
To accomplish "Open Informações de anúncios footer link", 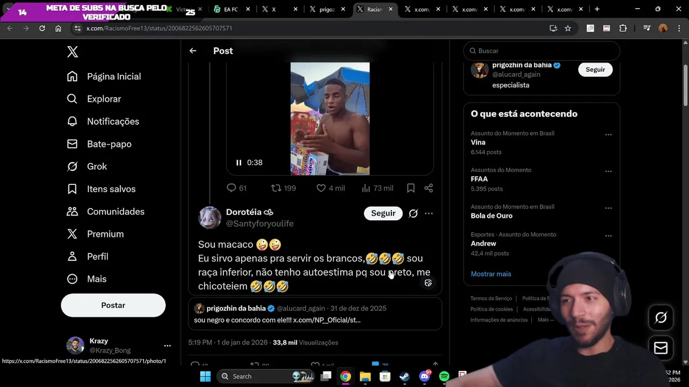I will [499, 320].
